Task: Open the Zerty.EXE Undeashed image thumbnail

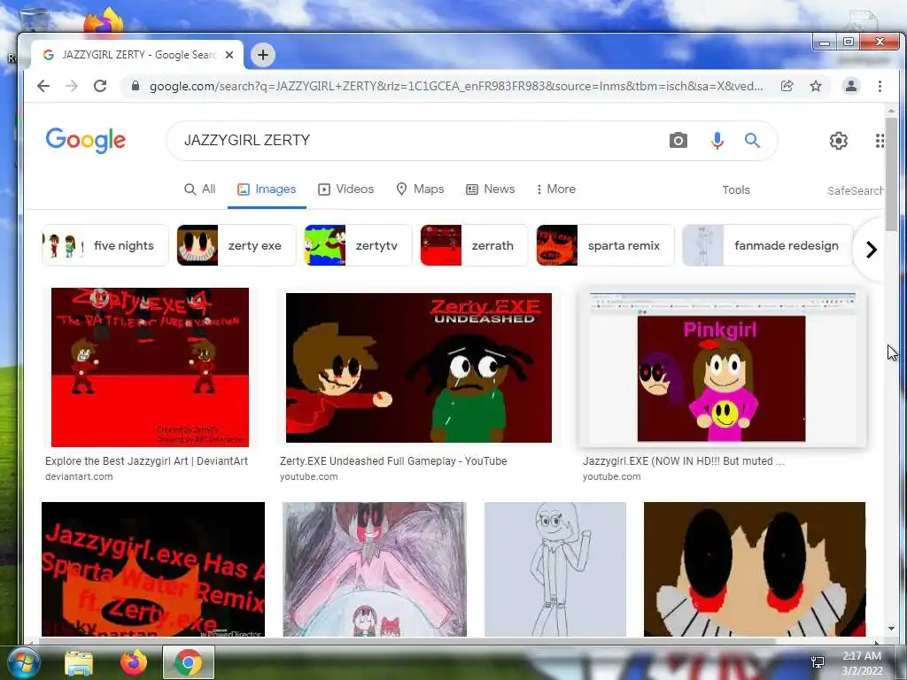Action: tap(419, 367)
